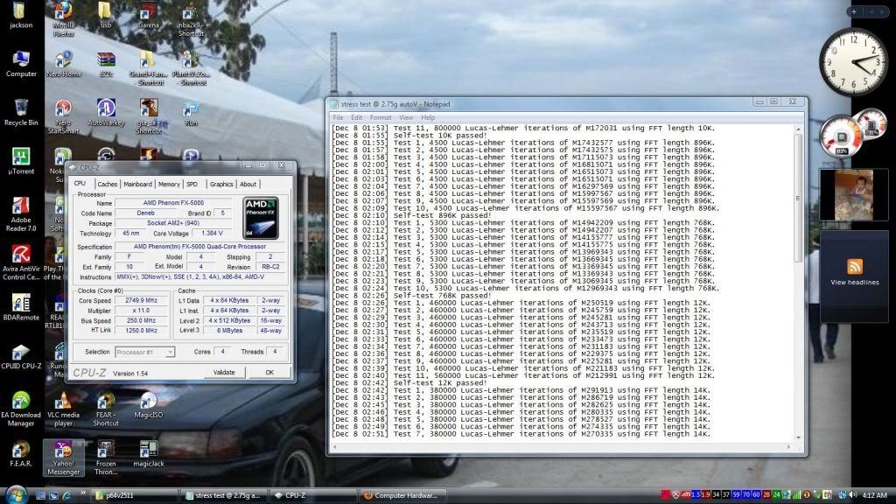Open the File menu in Notepad

(339, 118)
